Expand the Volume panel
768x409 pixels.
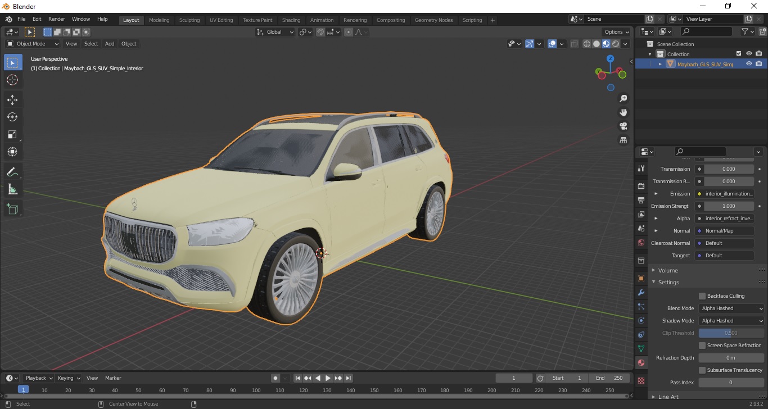(667, 270)
